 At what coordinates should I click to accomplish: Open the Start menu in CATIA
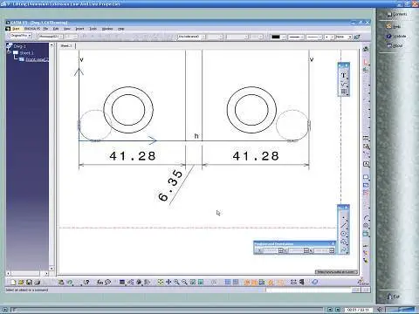[16, 29]
